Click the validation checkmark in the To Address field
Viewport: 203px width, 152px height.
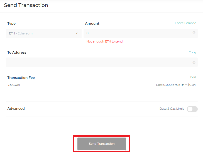click(194, 63)
